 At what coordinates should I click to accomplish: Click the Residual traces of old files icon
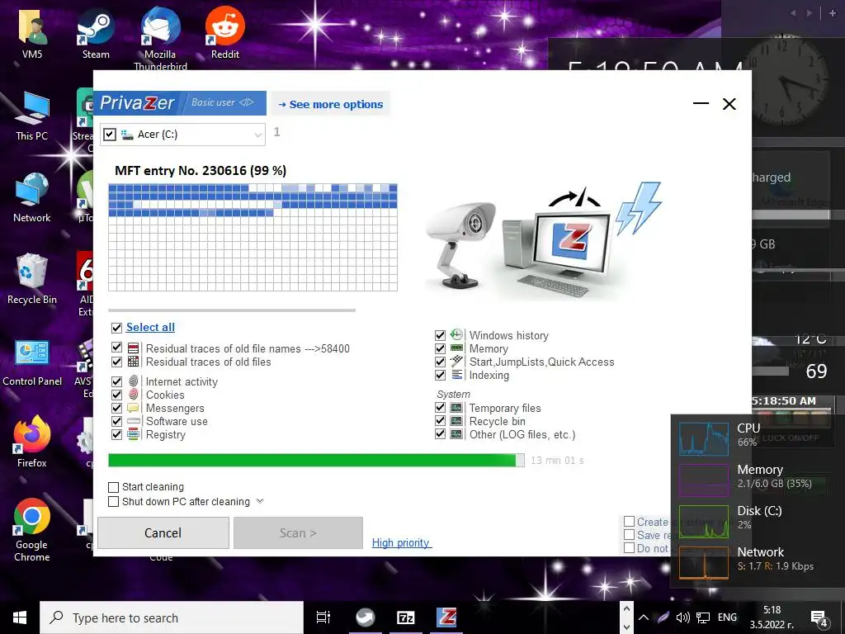[133, 362]
